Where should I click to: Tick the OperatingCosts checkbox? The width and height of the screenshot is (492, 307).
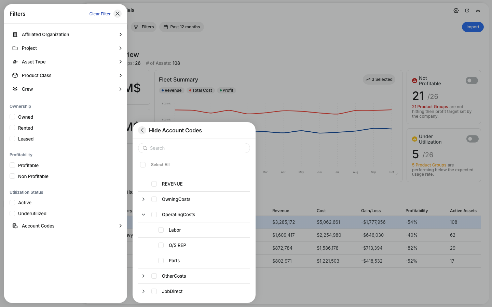coord(154,215)
